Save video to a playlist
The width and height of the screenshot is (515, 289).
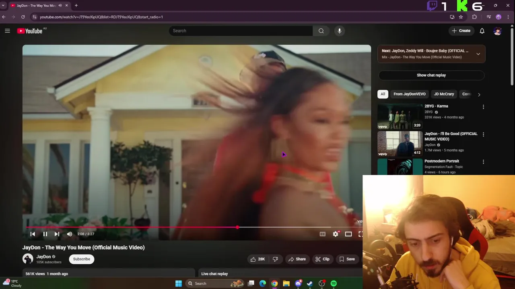[347, 259]
